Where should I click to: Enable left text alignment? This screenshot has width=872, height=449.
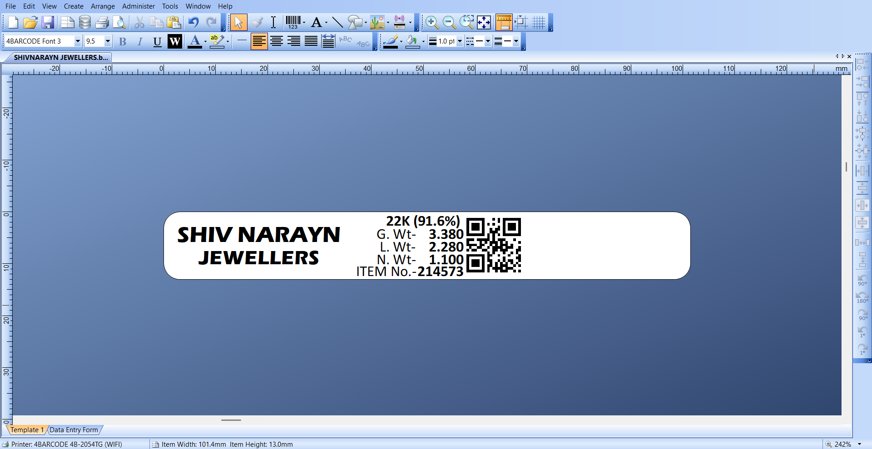click(259, 41)
